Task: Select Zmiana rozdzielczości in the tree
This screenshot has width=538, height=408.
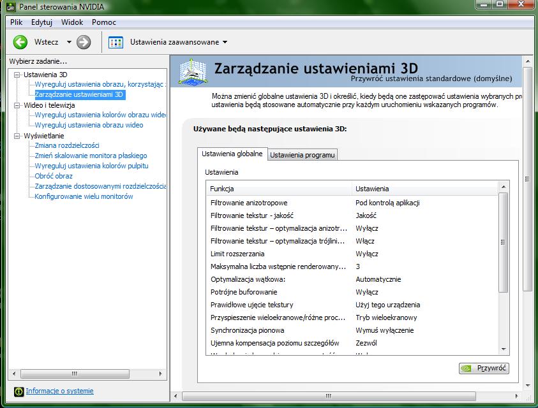Action: 67,145
